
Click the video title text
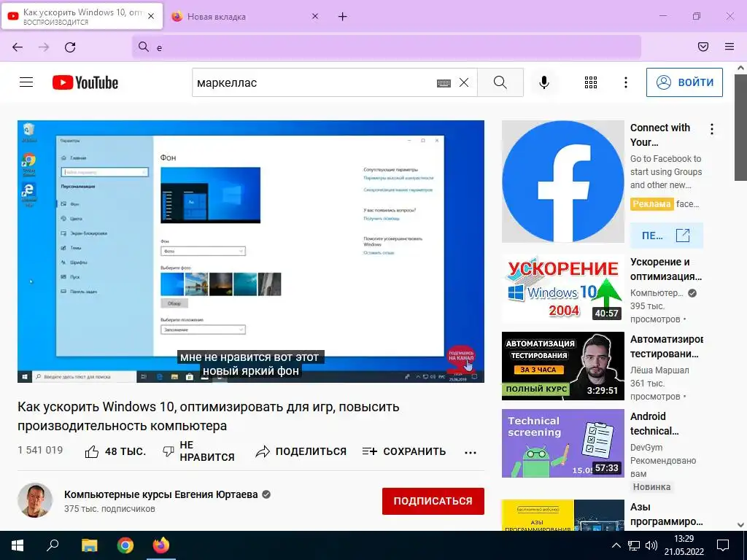pos(209,416)
